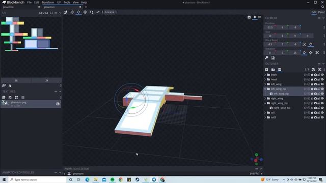
Task: Click the swap tools icon in the toolbar
Action: [x=98, y=12]
